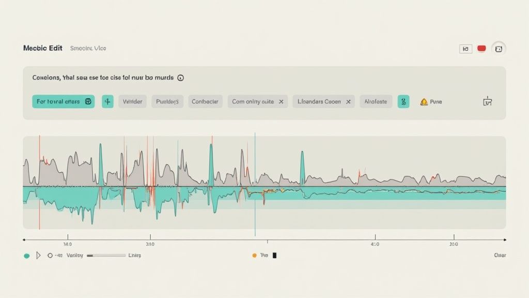Select the teal settings icon after the Alrofeate chip
529x298 pixels.
pyautogui.click(x=403, y=101)
